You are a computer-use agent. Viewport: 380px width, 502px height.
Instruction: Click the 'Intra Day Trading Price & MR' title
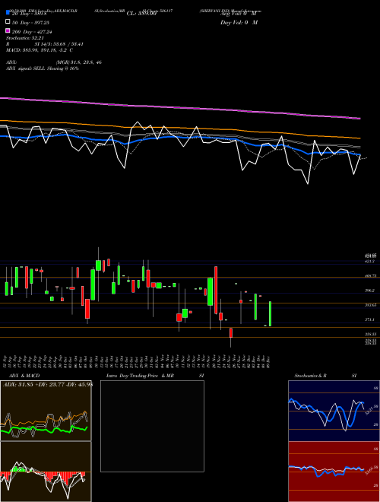click(x=140, y=376)
